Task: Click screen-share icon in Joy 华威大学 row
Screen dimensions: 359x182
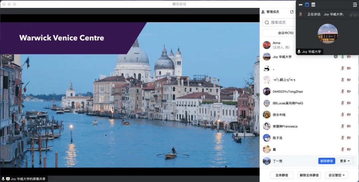Action: point(336,57)
